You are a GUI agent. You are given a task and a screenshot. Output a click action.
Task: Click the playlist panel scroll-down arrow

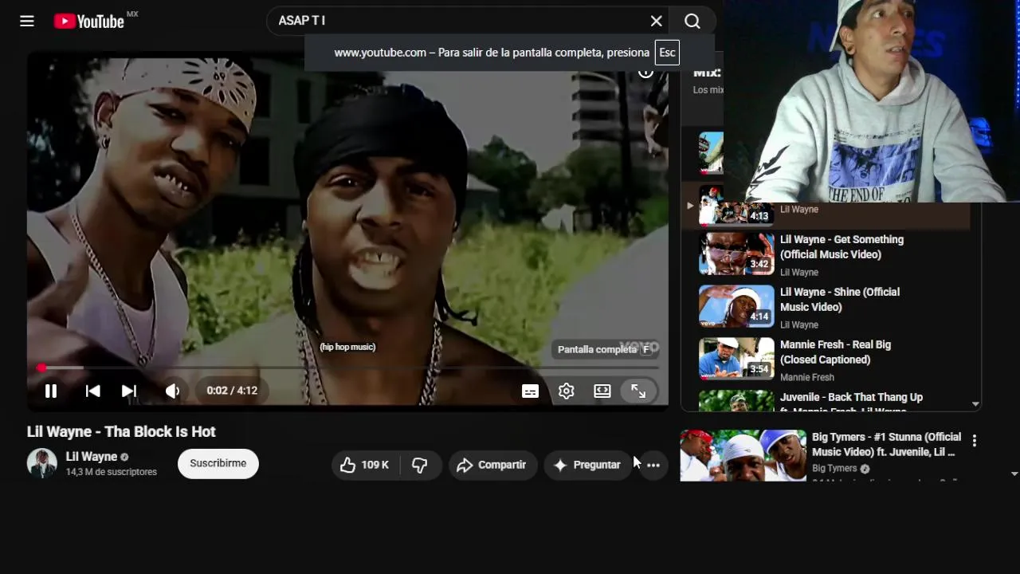975,404
